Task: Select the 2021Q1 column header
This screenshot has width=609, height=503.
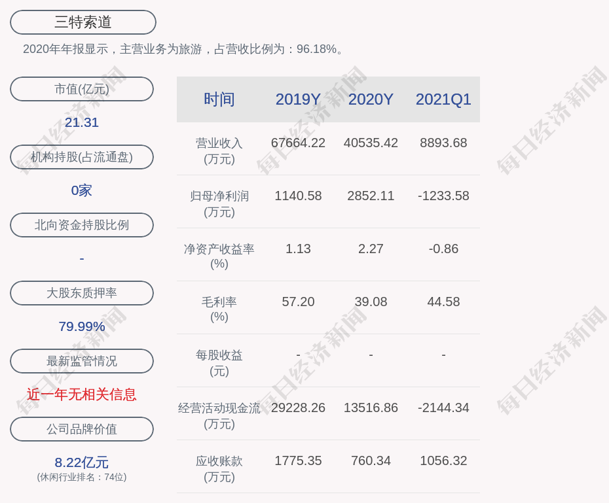Action: pos(443,99)
